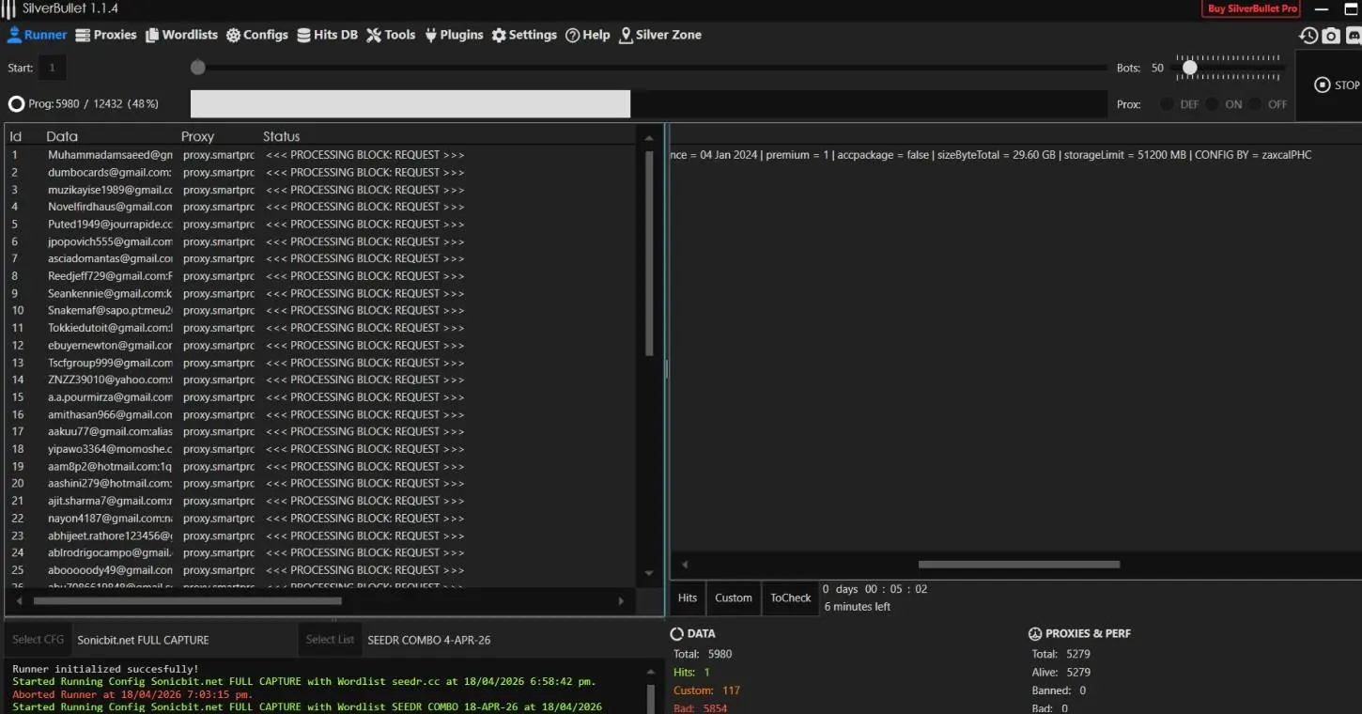Select bot row with Id 1
Image resolution: width=1362 pixels, height=714 pixels.
(320, 154)
